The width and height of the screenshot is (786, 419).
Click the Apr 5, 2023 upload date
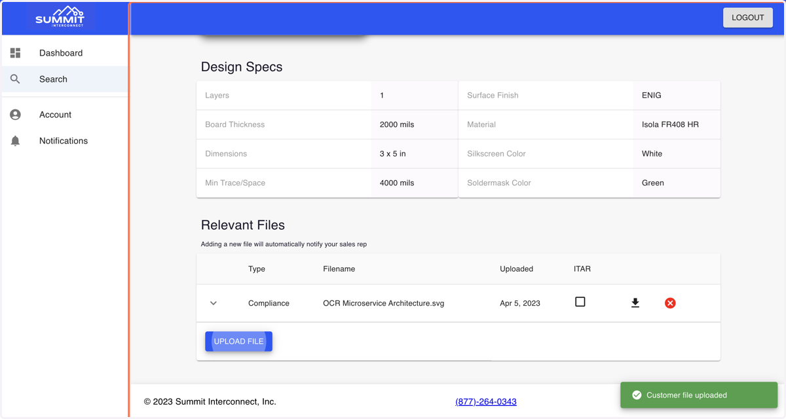(x=520, y=303)
